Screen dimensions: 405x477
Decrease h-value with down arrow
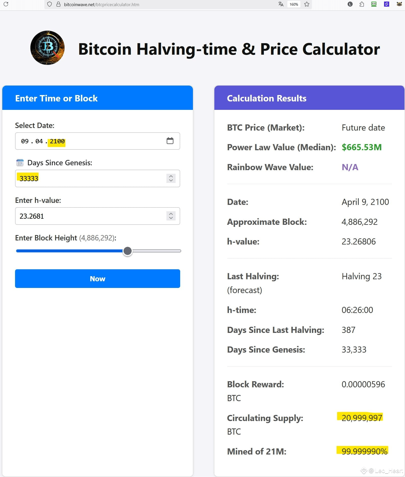(x=171, y=218)
